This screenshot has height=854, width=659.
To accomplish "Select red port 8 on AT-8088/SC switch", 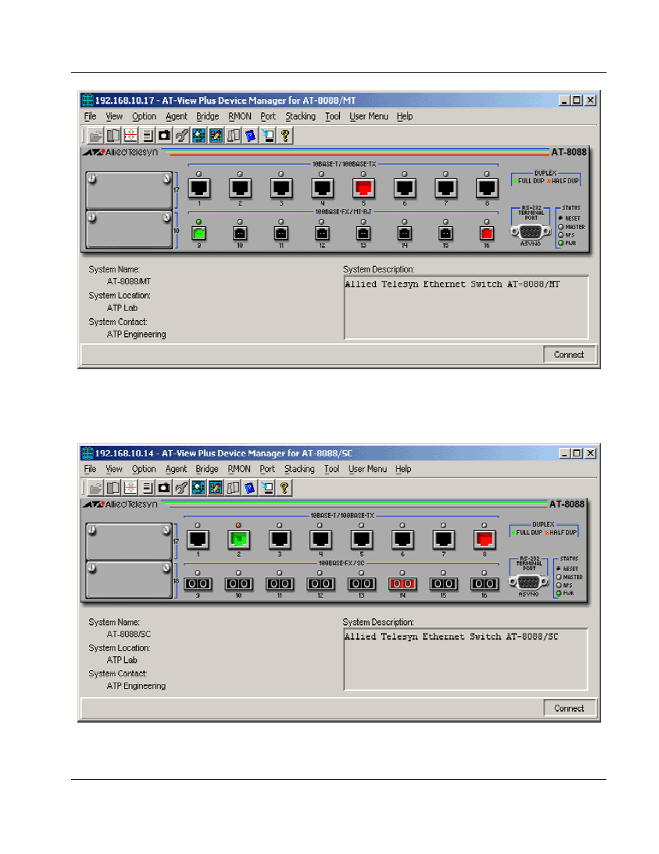I will coord(484,539).
